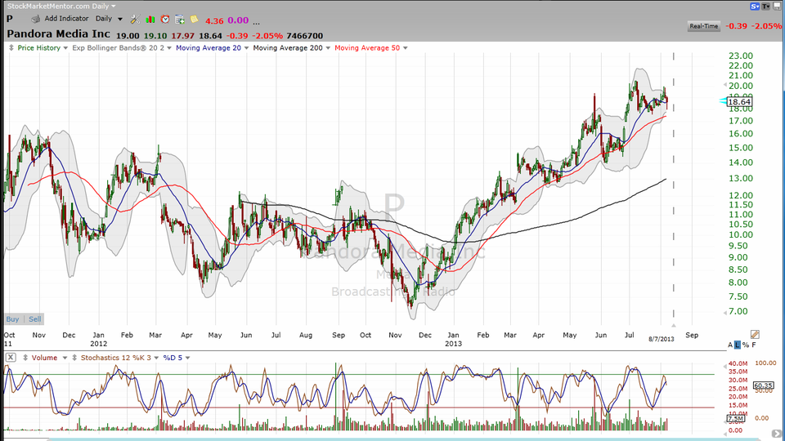Click the T dropdown icon at top right
785x441 pixels.
click(x=766, y=6)
